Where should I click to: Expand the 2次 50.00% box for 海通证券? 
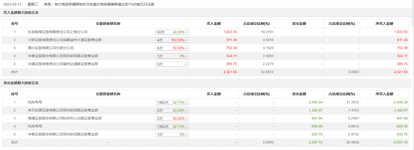point(172,118)
